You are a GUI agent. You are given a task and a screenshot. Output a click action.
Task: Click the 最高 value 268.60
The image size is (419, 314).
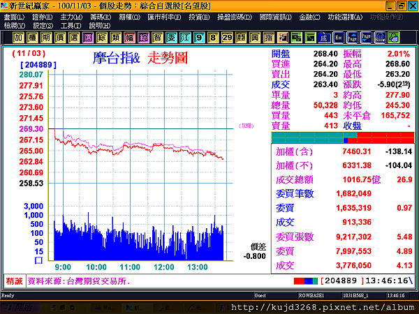(397, 64)
